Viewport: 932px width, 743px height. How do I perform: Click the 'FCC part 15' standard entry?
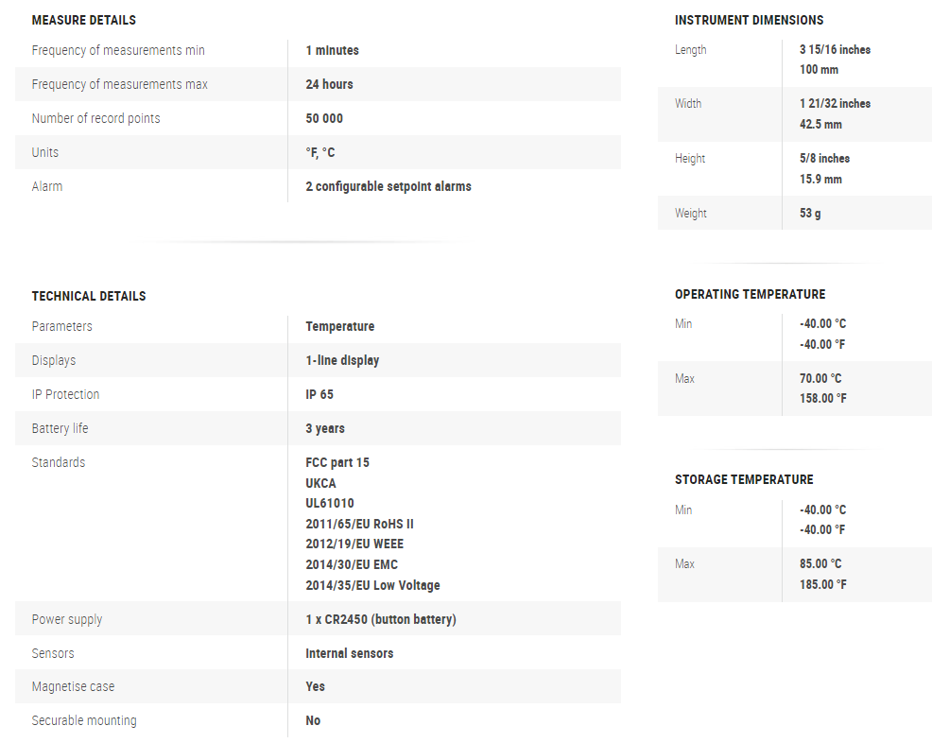point(337,462)
